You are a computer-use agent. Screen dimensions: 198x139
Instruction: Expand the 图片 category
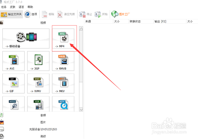tap(42, 122)
